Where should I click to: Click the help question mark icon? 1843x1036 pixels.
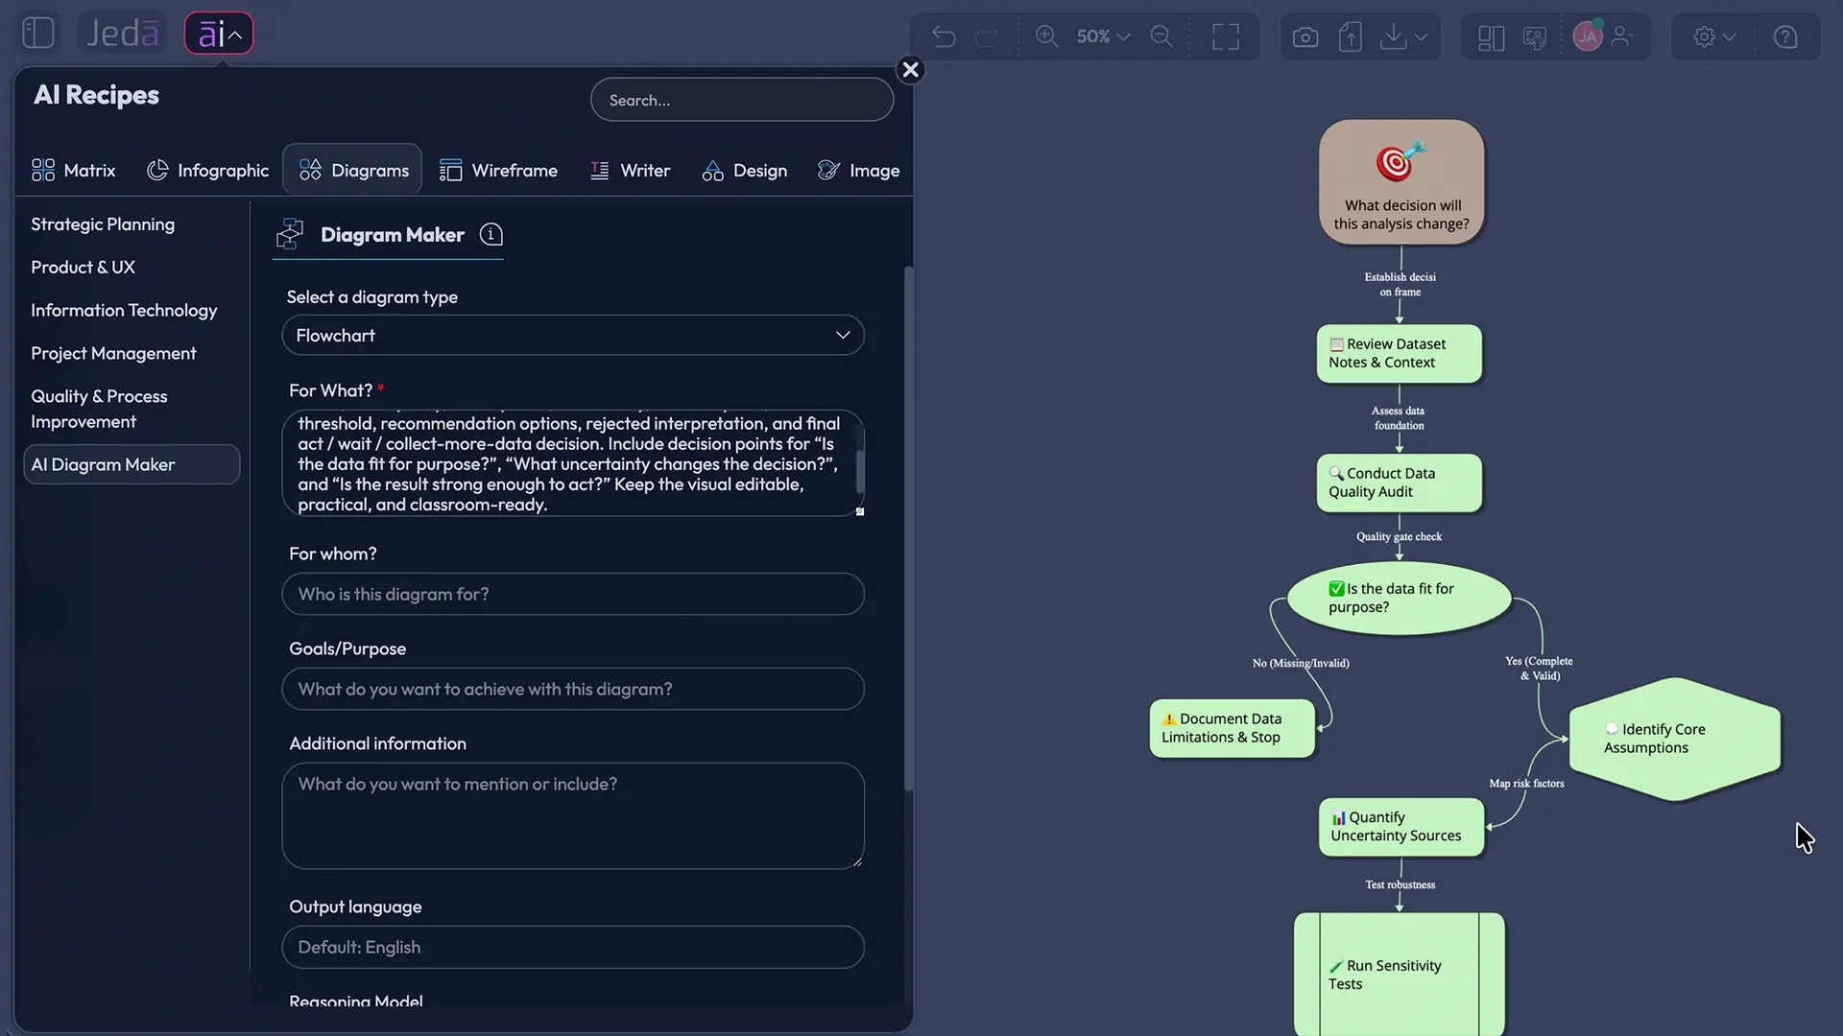pos(1785,36)
